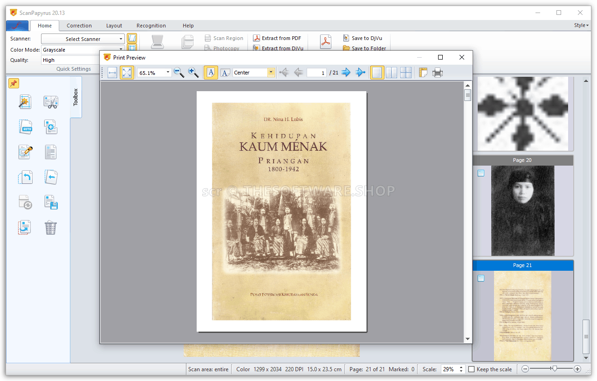
Task: Go to the next page with blue arrow
Action: tap(346, 73)
